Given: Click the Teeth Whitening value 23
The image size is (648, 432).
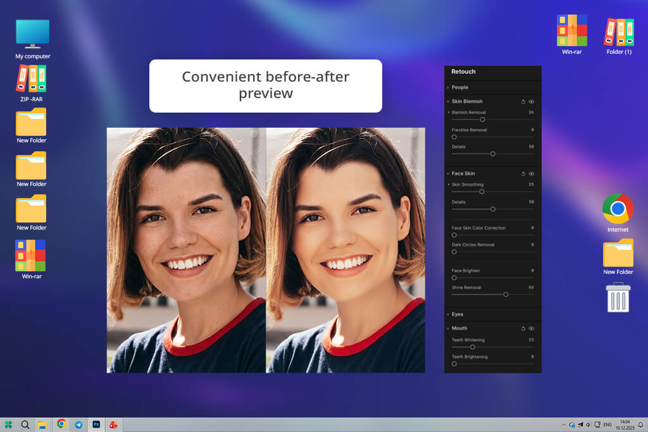Looking at the screenshot, I should click(531, 340).
